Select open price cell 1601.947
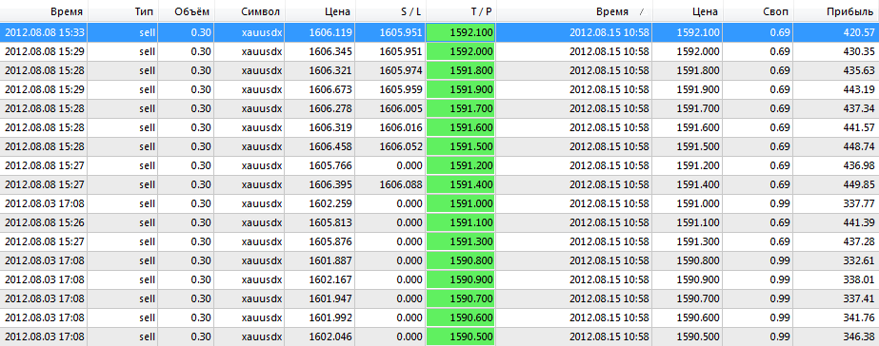Screen dimensions: 879x346 point(320,299)
